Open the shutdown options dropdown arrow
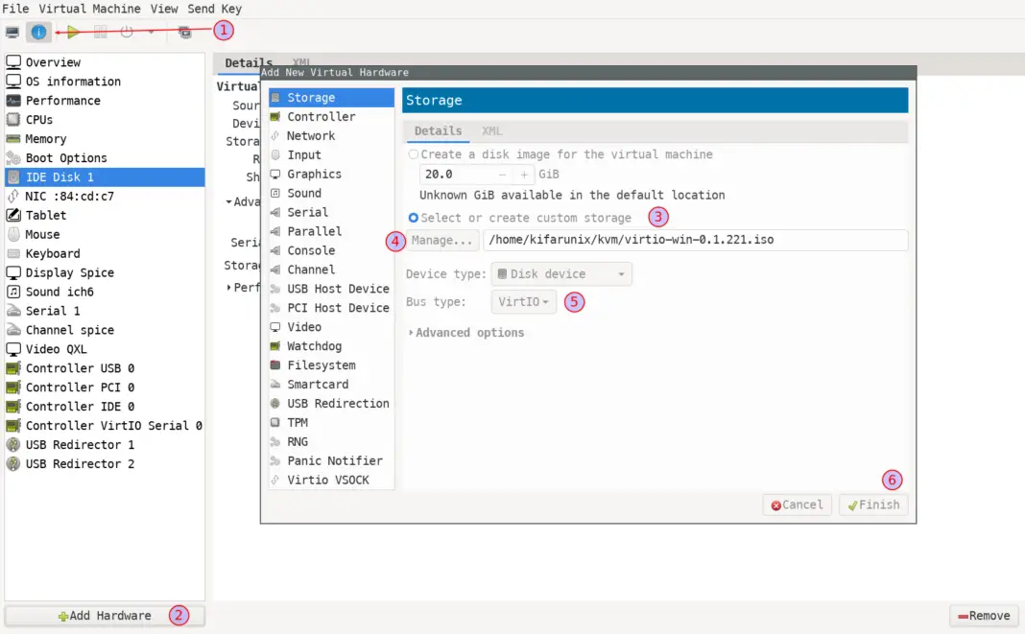Viewport: 1025px width, 634px height. (x=150, y=32)
